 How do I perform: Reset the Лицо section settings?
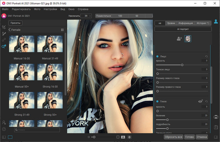point(206,56)
